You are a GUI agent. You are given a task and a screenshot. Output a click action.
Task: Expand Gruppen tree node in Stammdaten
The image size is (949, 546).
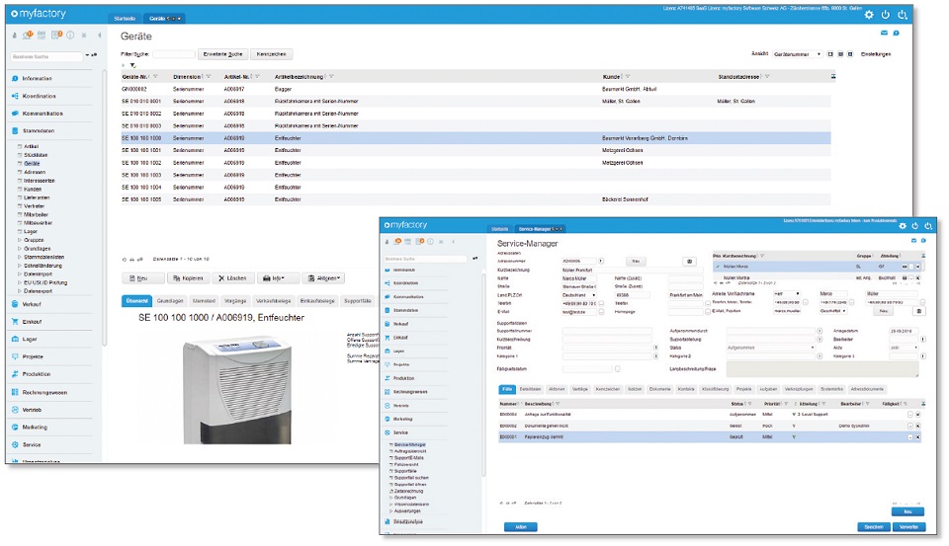click(20, 240)
